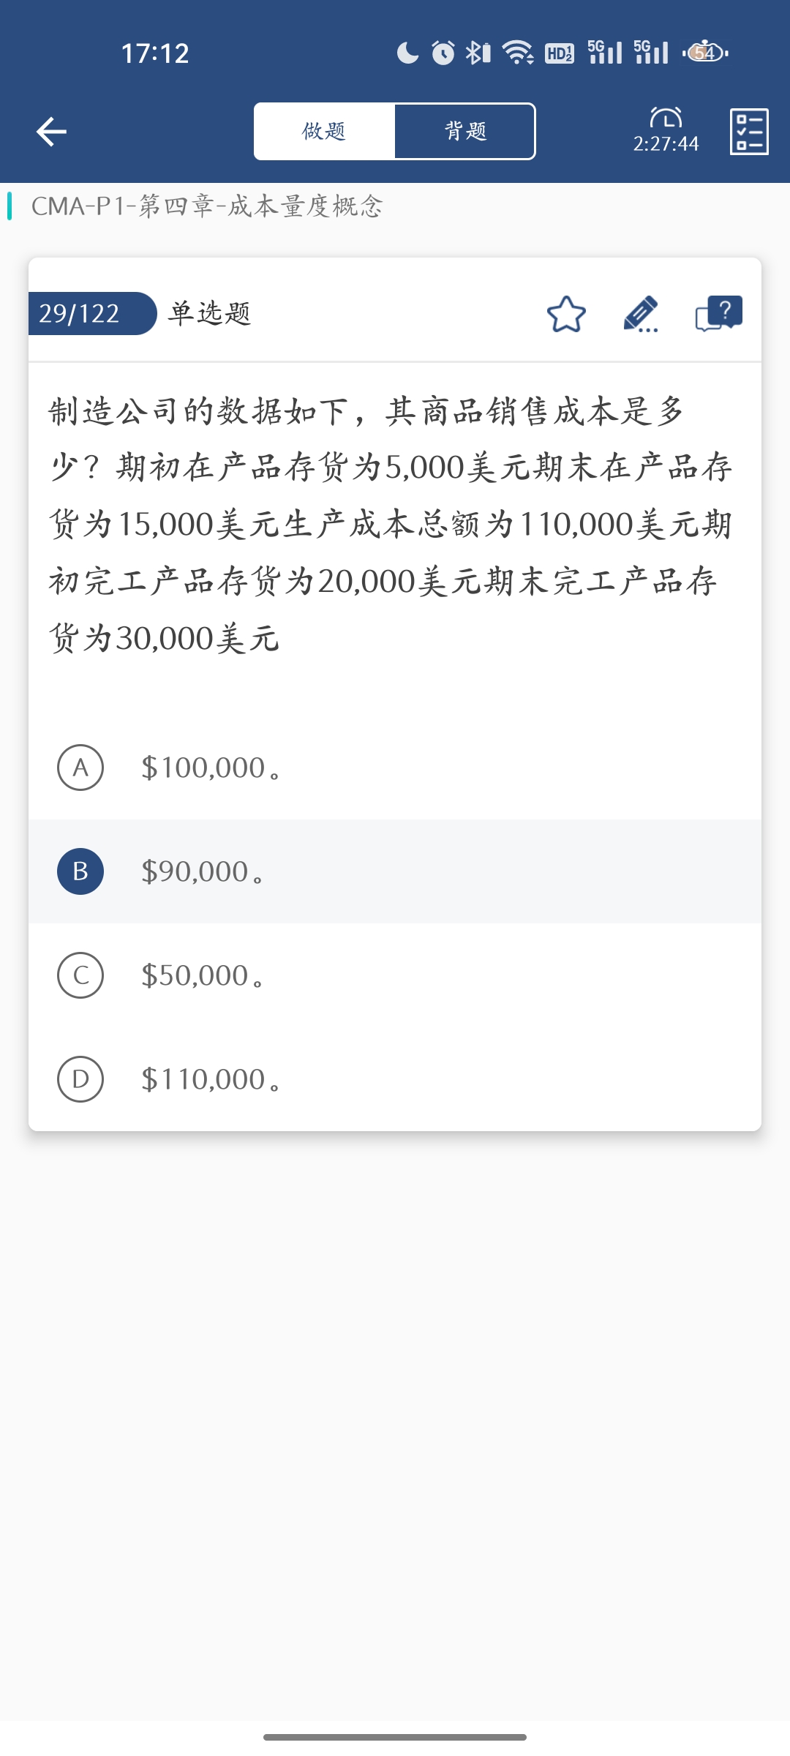Tap the Wi-Fi status bar icon
The image size is (790, 1756).
pyautogui.click(x=517, y=53)
